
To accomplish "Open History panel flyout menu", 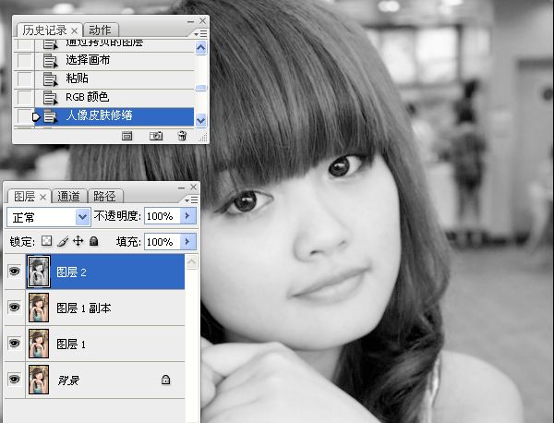I will pyautogui.click(x=200, y=34).
